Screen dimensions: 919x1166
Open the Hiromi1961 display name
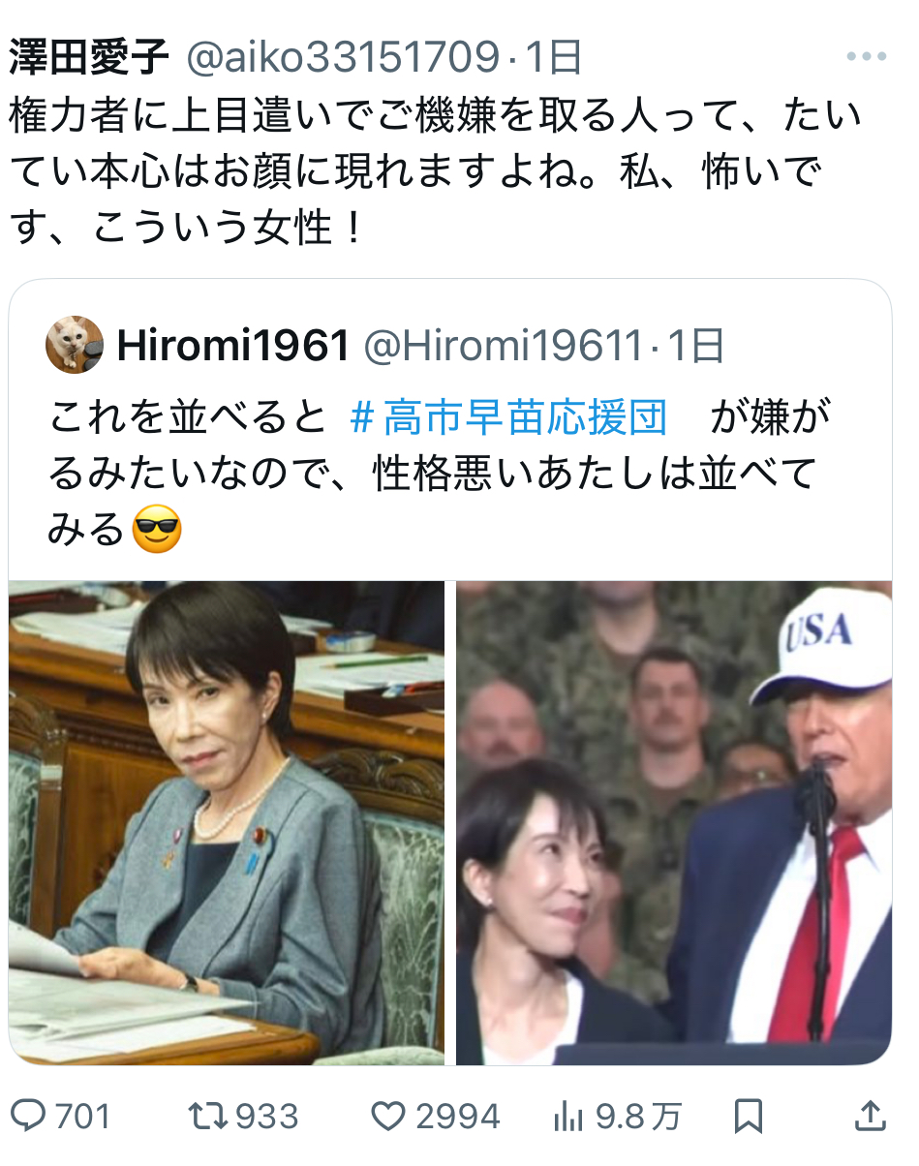232,346
